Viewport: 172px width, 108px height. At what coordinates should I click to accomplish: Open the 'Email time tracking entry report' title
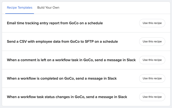(x=55, y=23)
